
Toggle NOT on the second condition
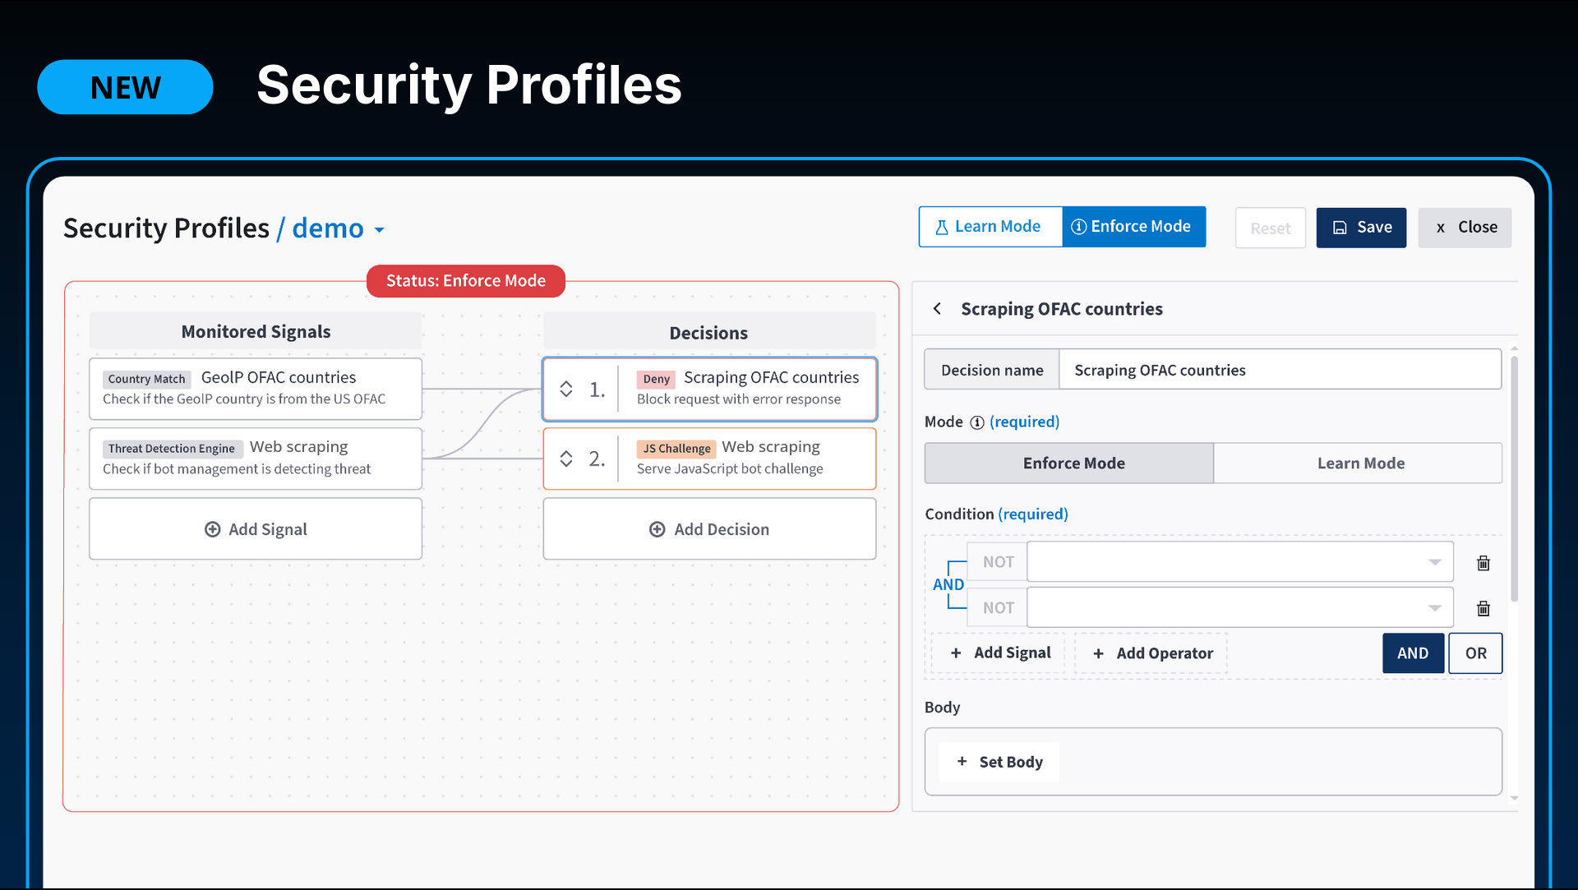click(x=998, y=608)
